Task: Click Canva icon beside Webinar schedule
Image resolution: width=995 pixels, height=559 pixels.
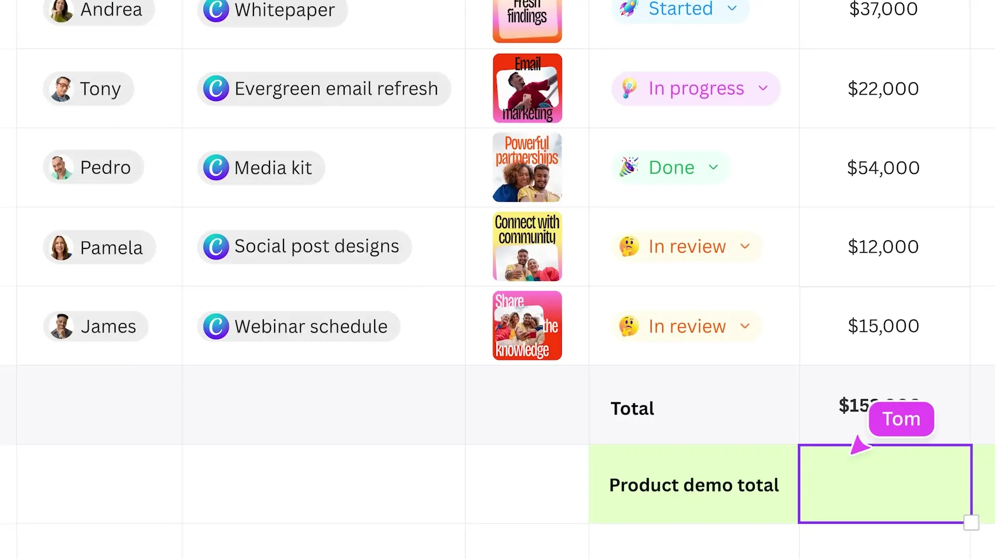Action: tap(216, 327)
